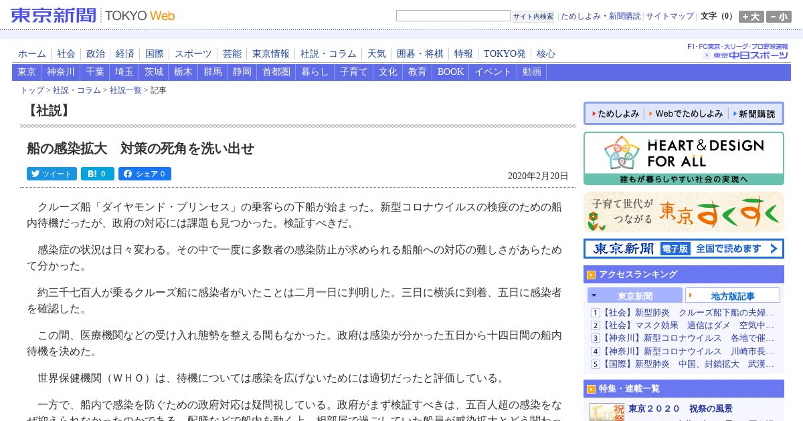Open 暮らし in the blue bar
Screen dimensions: 803x421
[315, 72]
